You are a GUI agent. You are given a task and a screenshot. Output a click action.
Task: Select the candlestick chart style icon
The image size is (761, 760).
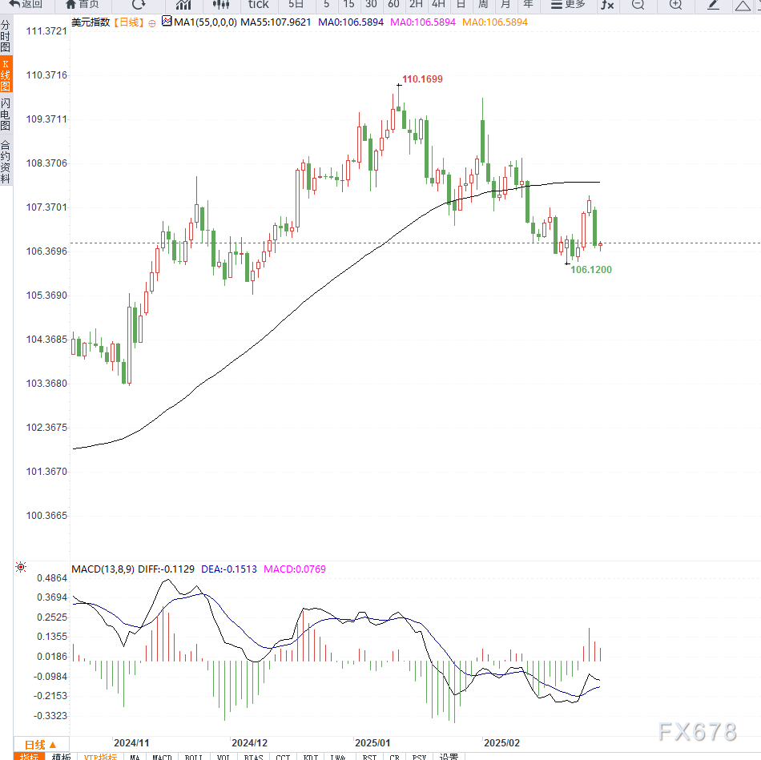[x=221, y=4]
